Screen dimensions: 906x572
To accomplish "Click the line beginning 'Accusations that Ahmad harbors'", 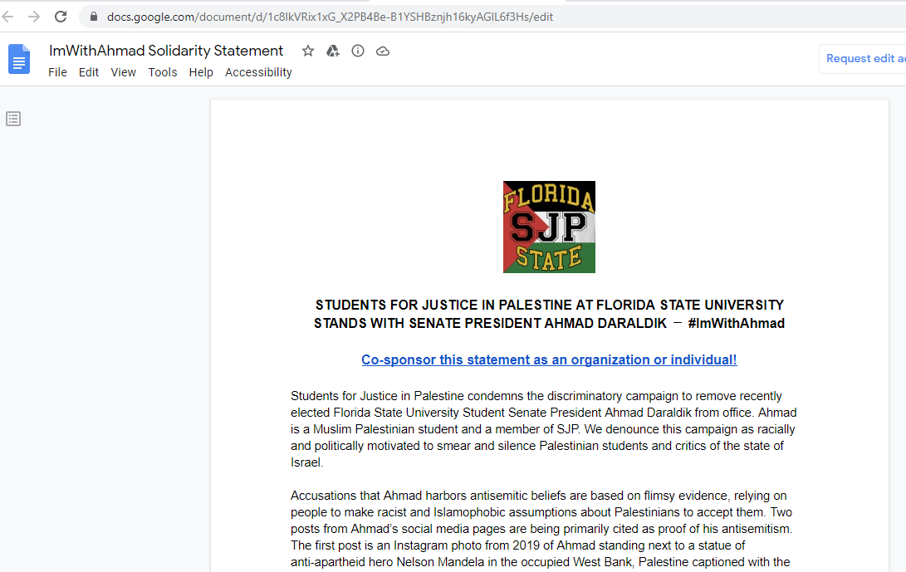I will 538,496.
